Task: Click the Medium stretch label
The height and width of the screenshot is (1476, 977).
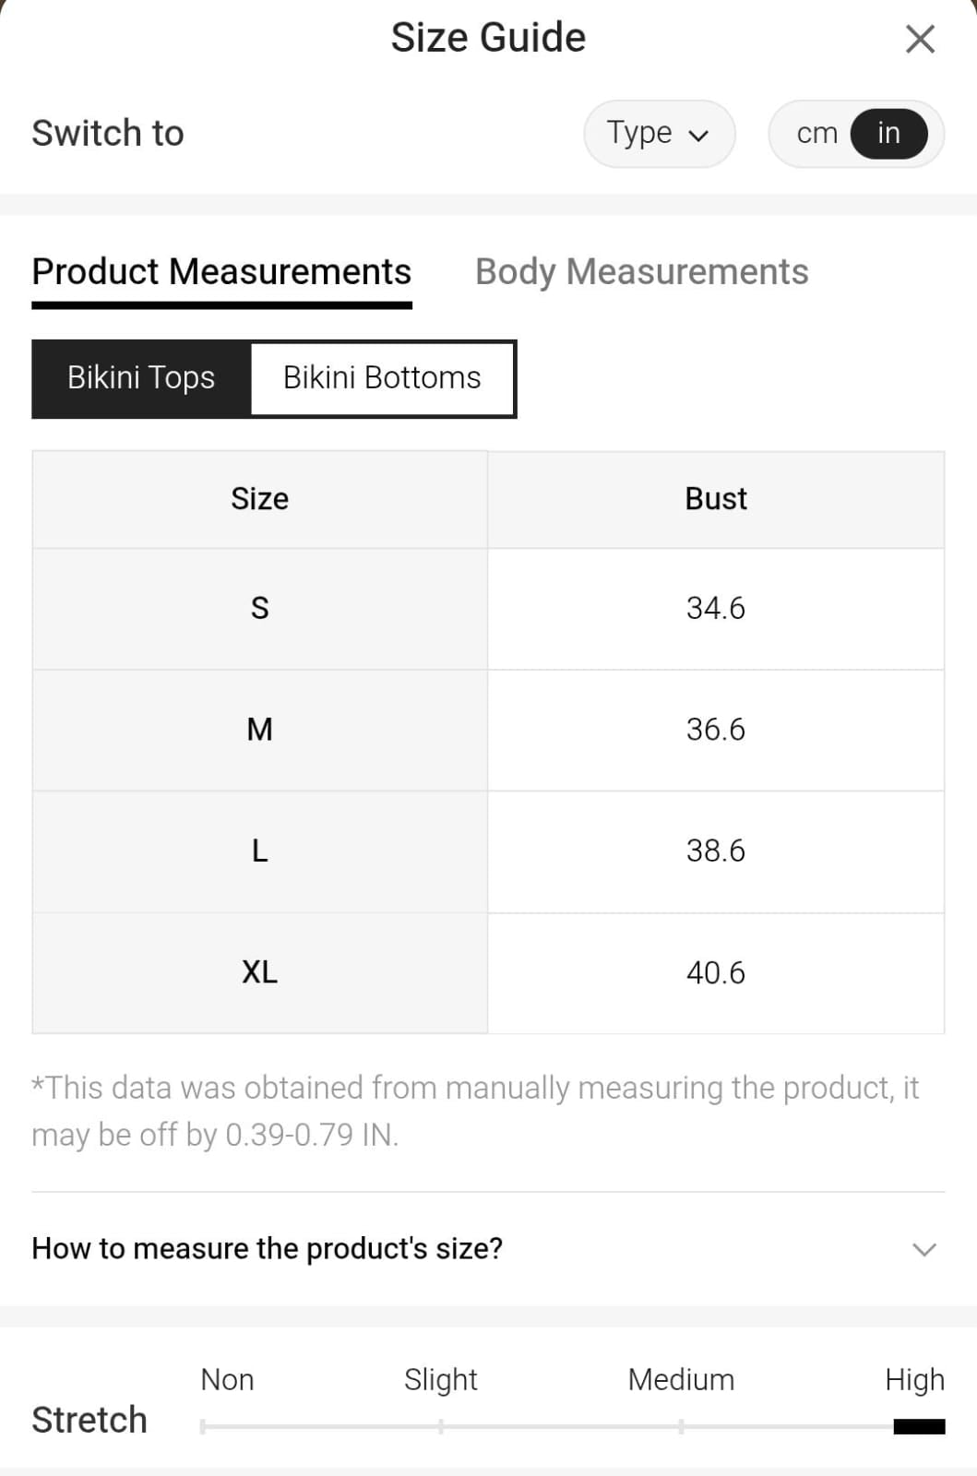Action: pos(681,1380)
